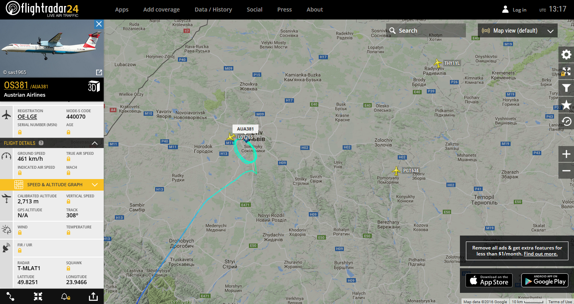The height and width of the screenshot is (304, 574).
Task: Open the playback history clock icon
Action: (566, 121)
